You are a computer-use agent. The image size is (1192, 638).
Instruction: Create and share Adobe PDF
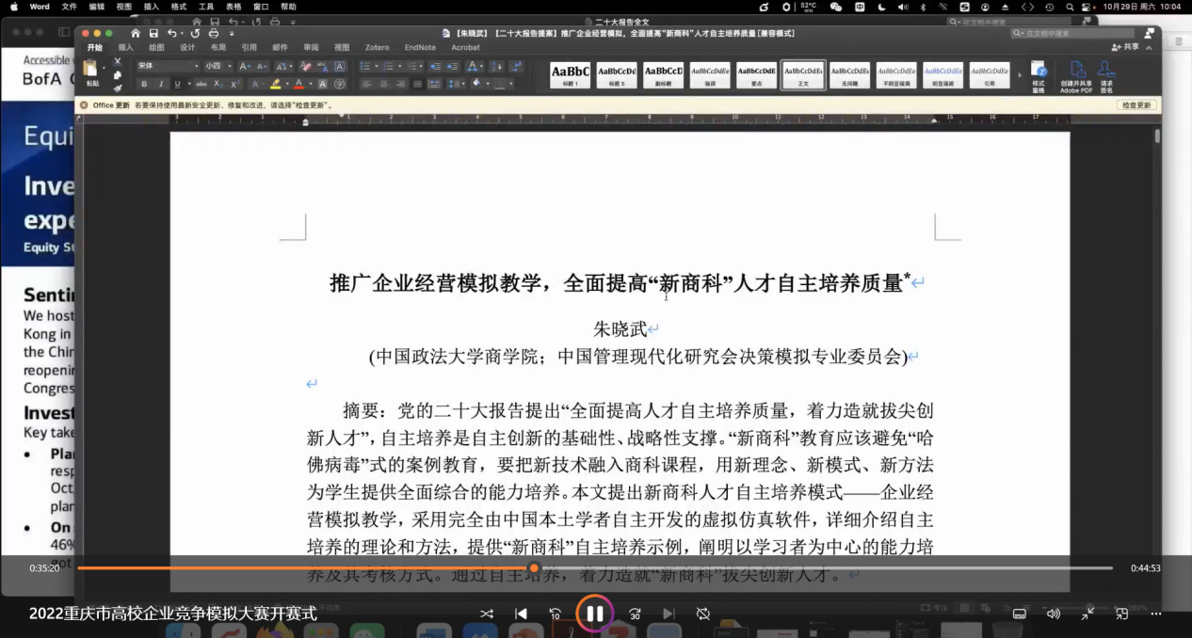tap(1076, 77)
